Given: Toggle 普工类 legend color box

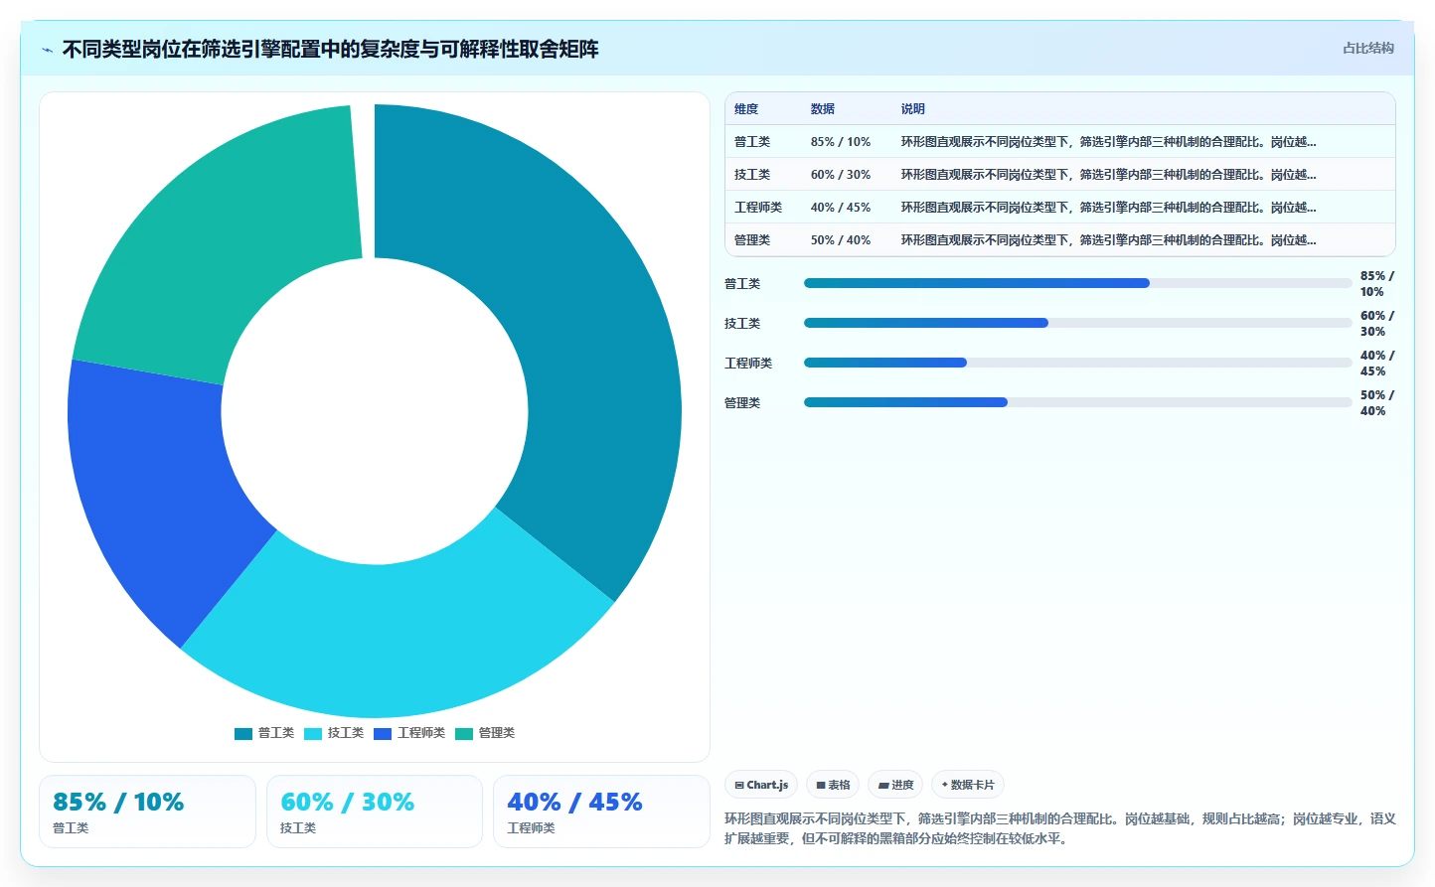Looking at the screenshot, I should [243, 734].
